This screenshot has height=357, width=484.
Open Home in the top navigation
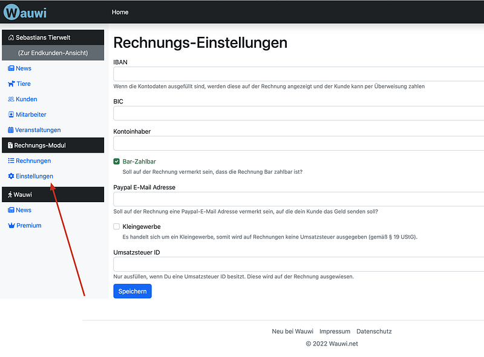pyautogui.click(x=120, y=12)
